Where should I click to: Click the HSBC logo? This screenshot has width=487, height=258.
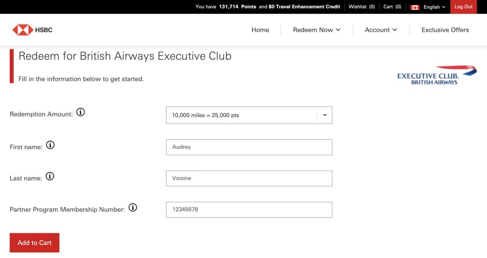pos(32,30)
